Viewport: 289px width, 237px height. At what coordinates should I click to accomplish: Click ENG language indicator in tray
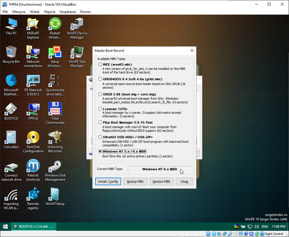[x=265, y=227]
